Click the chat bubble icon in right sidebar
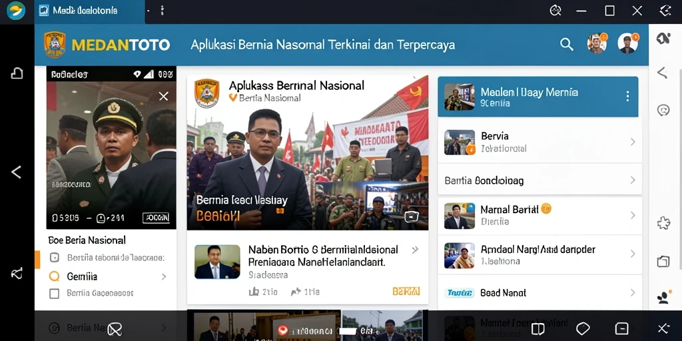The width and height of the screenshot is (682, 341). tap(663, 110)
